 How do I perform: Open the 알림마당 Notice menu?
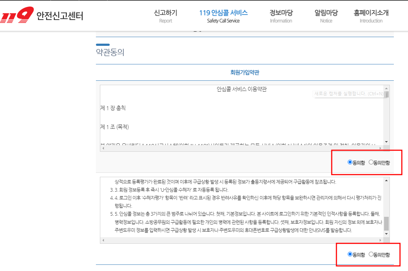326,16
